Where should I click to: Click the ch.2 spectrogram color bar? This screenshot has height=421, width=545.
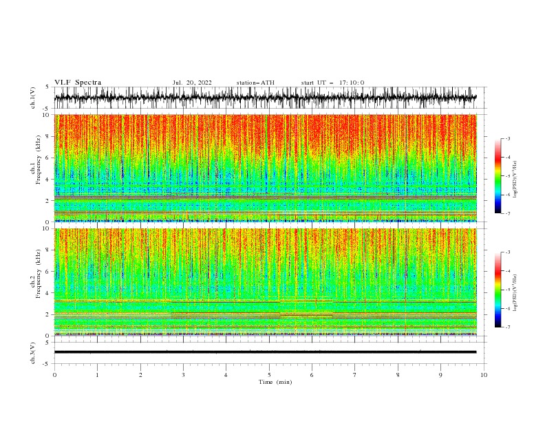click(x=498, y=290)
